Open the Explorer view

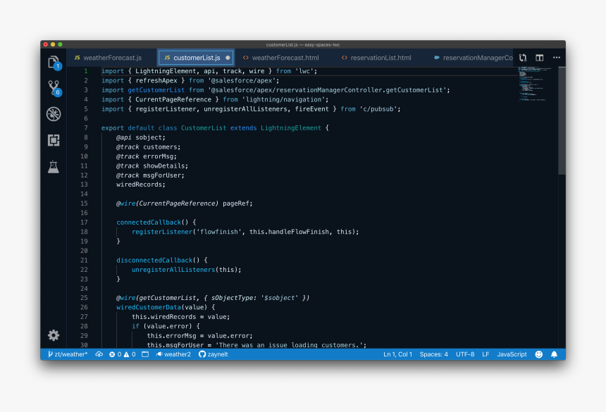54,63
